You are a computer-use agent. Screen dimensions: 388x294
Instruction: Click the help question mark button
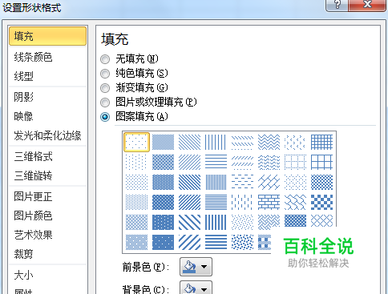[337, 5]
